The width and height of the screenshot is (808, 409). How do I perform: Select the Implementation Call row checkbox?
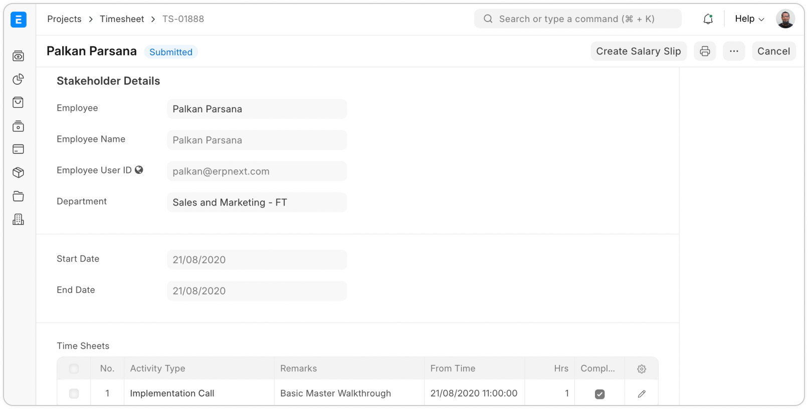coord(74,394)
